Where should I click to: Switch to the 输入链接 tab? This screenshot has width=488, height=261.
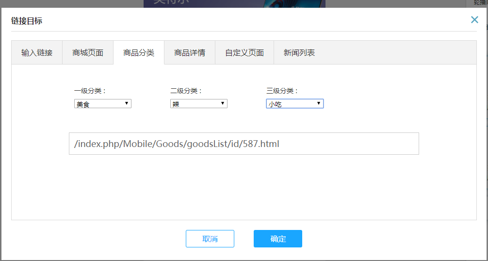(37, 52)
